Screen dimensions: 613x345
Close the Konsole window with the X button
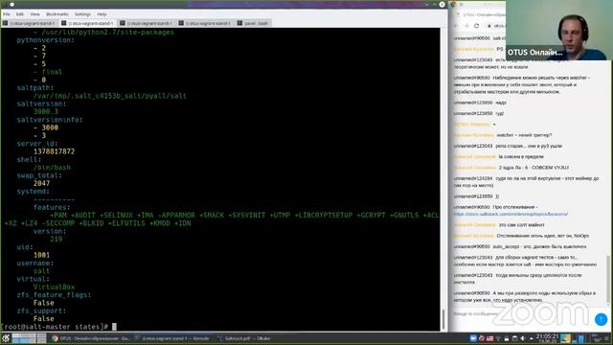click(442, 4)
